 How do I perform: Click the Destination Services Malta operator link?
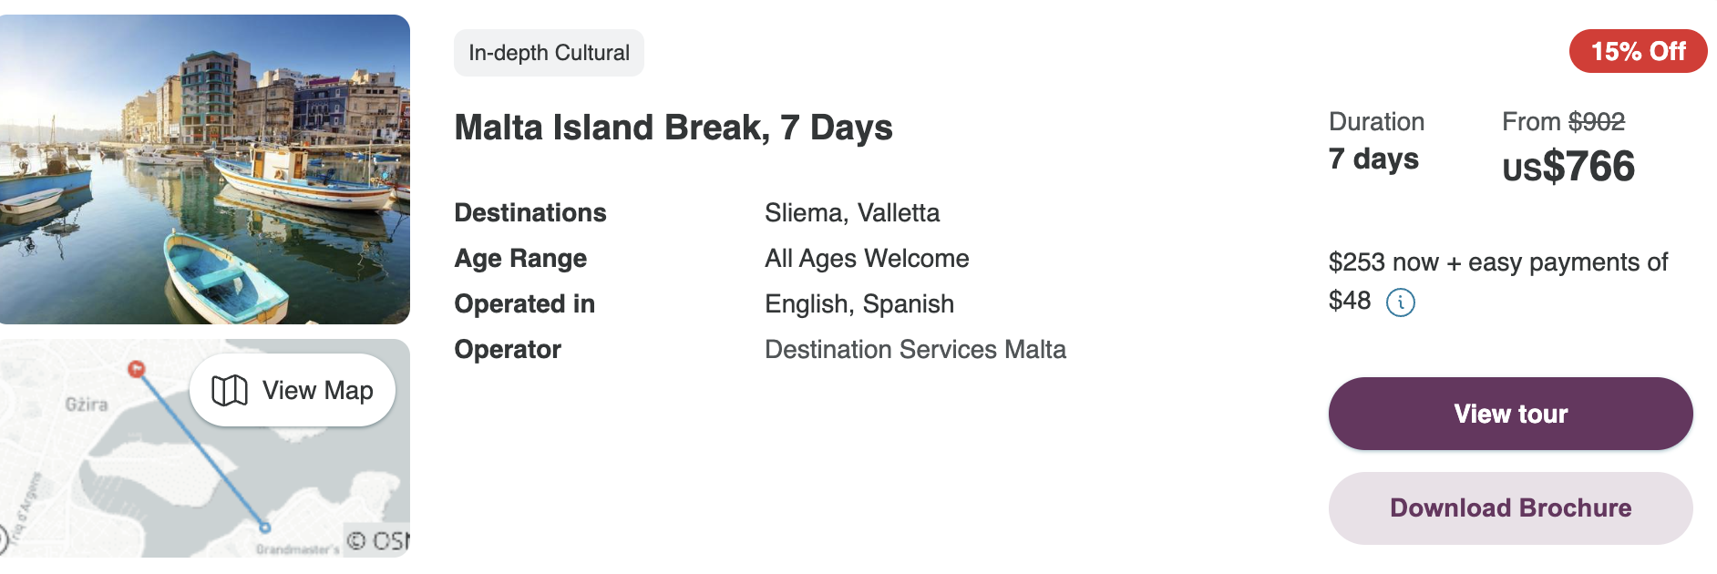pos(915,349)
